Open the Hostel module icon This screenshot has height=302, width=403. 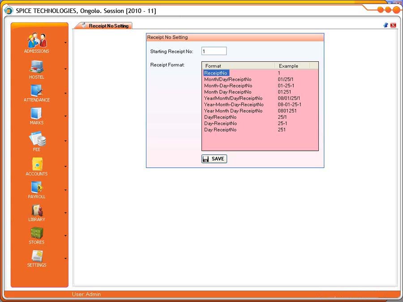click(x=37, y=67)
